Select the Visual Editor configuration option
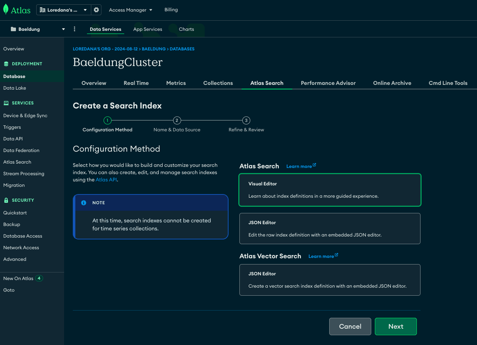 [330, 190]
